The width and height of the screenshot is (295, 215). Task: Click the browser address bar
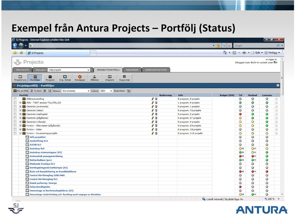coord(120,45)
